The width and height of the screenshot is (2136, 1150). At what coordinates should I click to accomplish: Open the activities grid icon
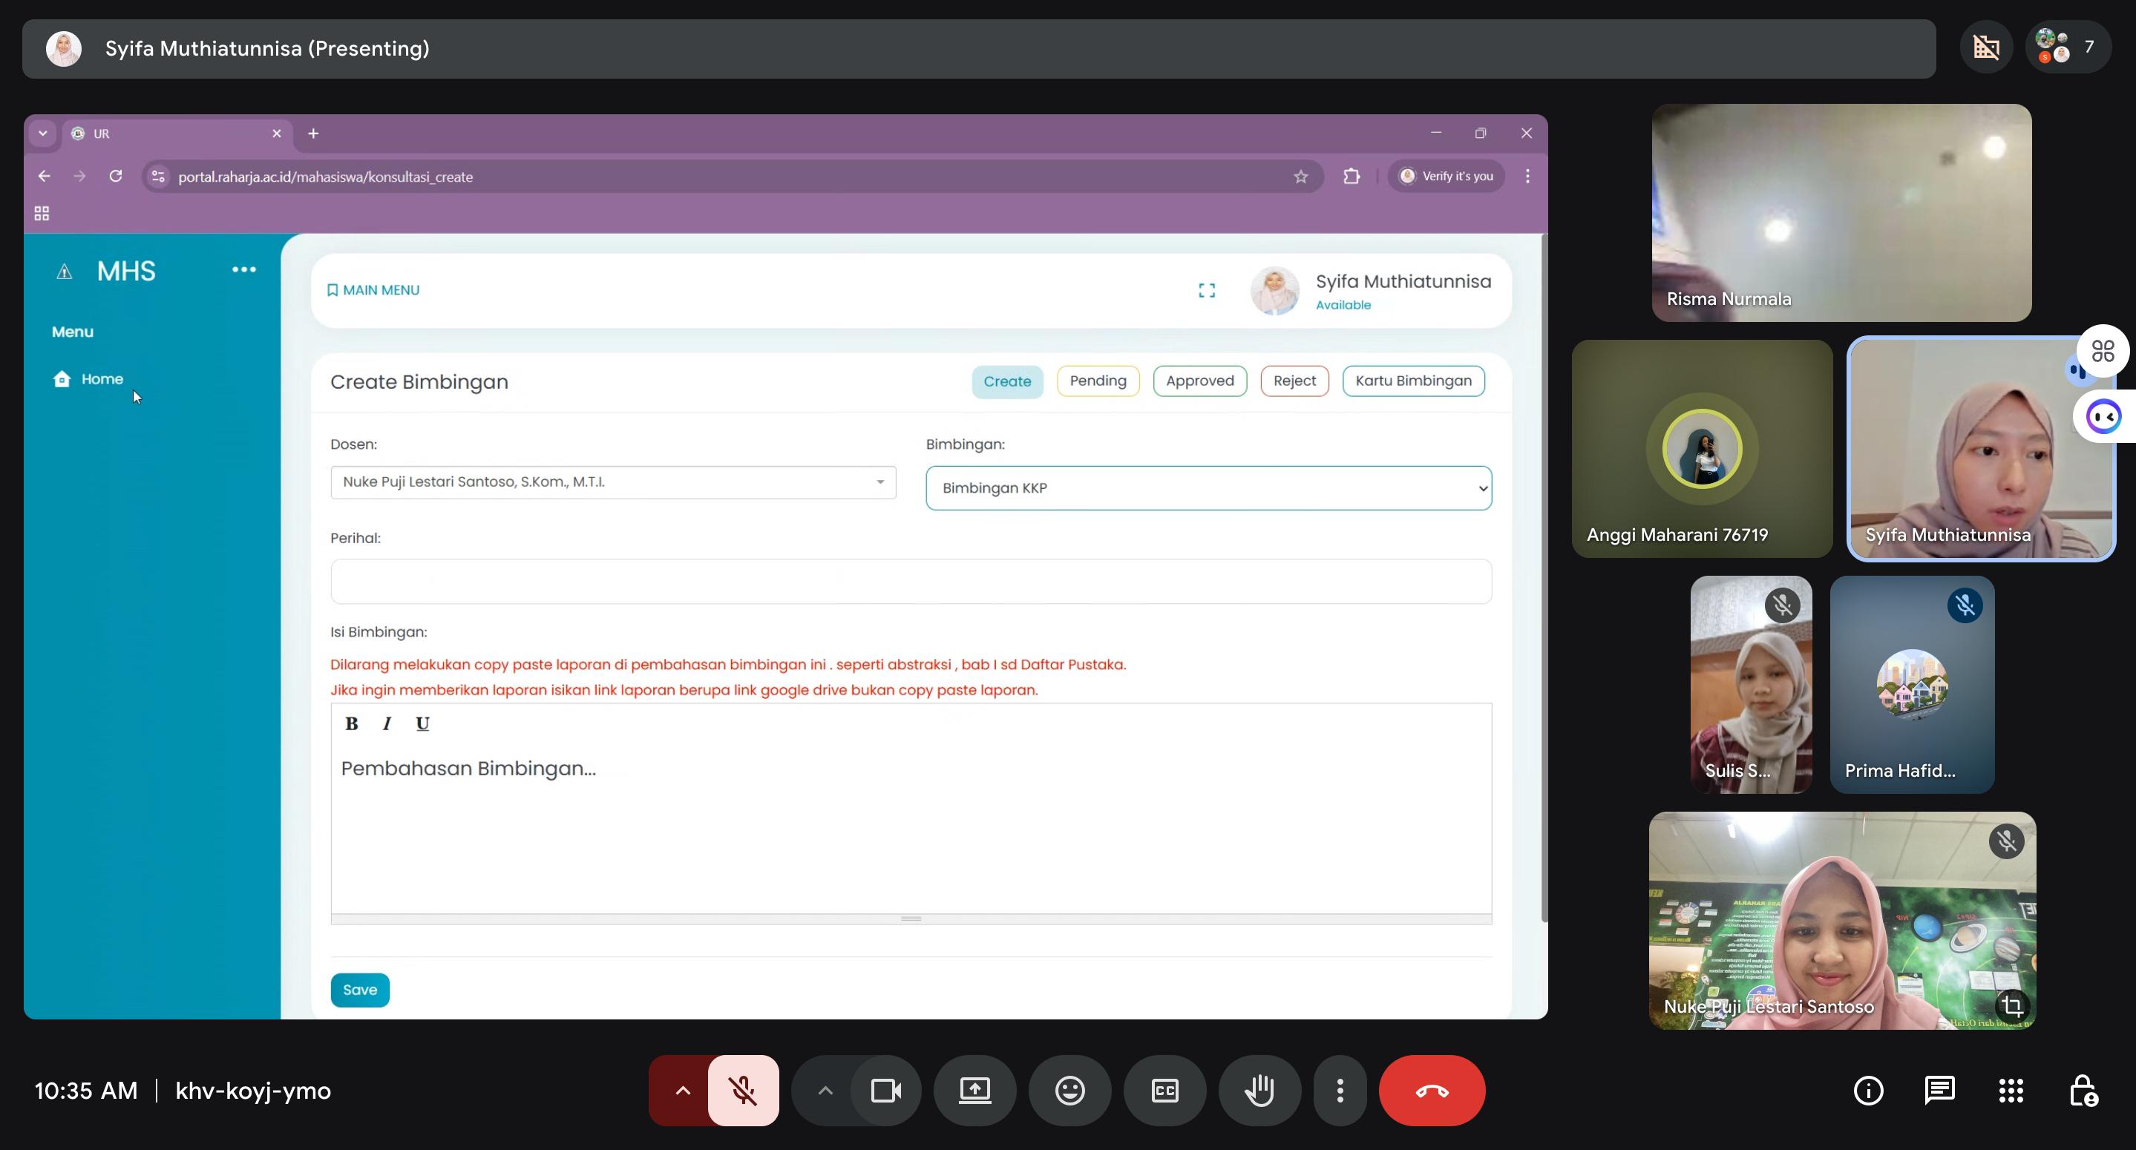tap(2011, 1091)
